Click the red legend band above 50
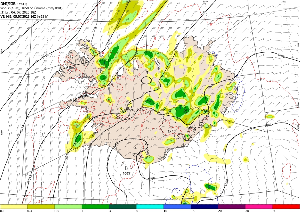This screenshot has width=300, height=213. (x=286, y=206)
